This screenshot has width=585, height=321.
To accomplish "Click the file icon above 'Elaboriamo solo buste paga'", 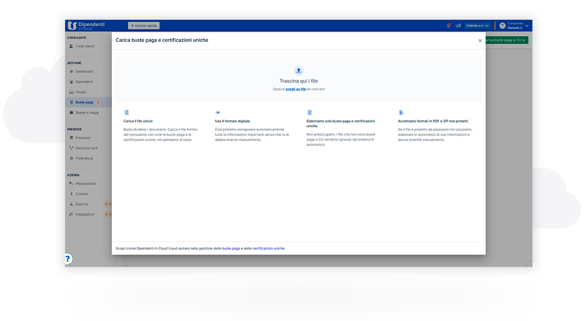I will click(309, 113).
